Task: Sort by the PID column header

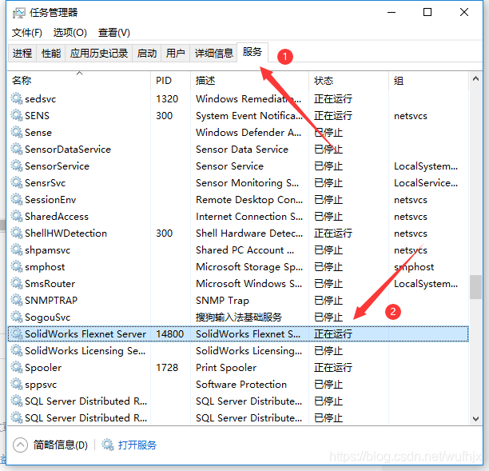Action: (x=164, y=81)
